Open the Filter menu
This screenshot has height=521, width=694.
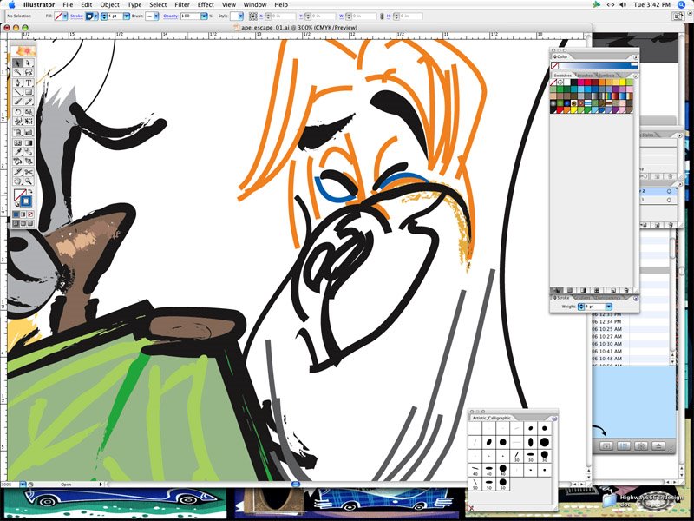tap(182, 4)
